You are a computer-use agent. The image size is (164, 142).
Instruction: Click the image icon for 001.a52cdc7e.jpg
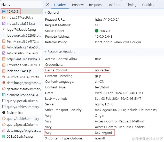pos(4,136)
